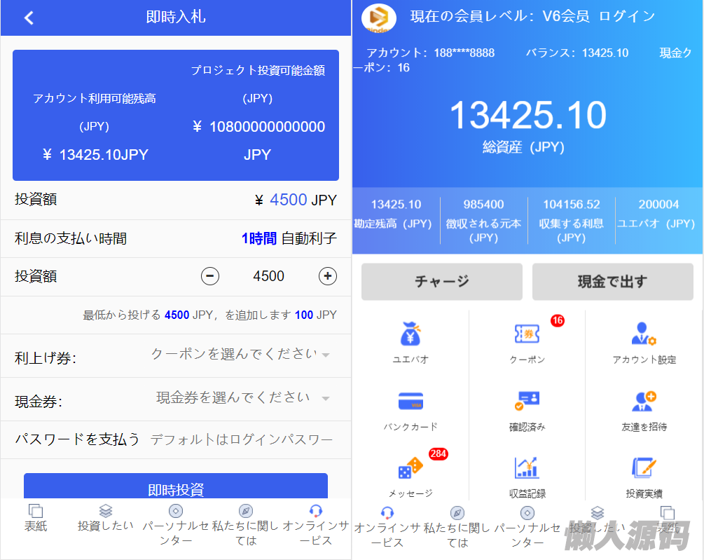Switch to 表紙 tab in left navigation
The width and height of the screenshot is (704, 560).
coord(36,518)
